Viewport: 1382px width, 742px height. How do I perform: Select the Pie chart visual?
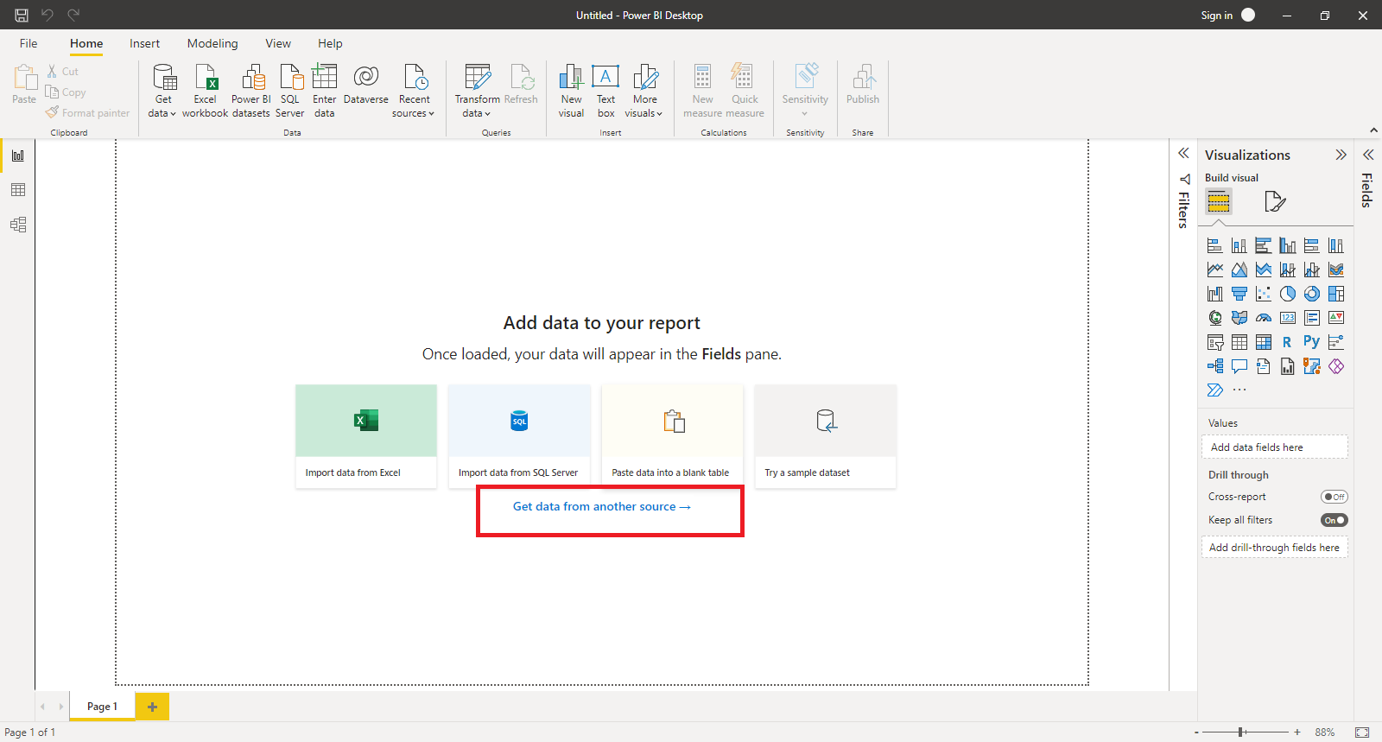(x=1287, y=294)
